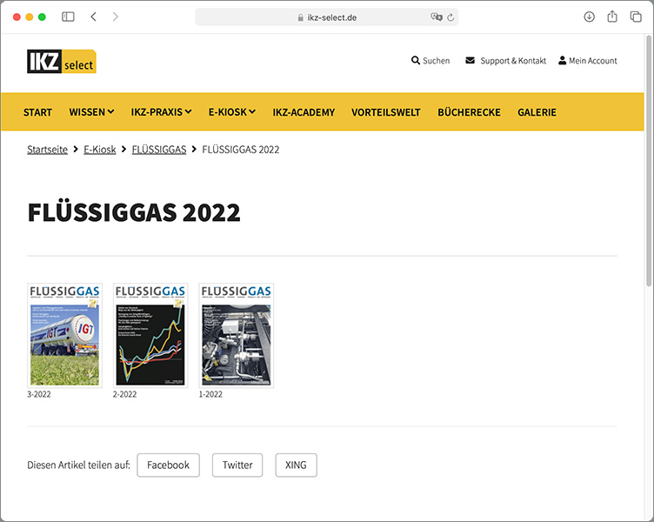Open the VORTEILSWELT menu item
654x522 pixels.
point(386,112)
